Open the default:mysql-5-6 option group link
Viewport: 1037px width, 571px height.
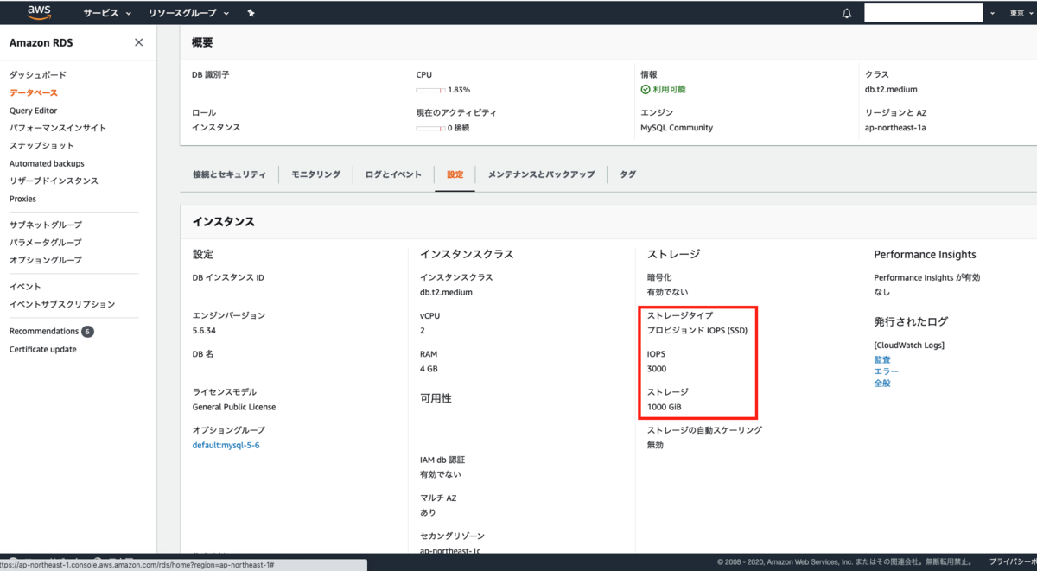[x=226, y=446]
